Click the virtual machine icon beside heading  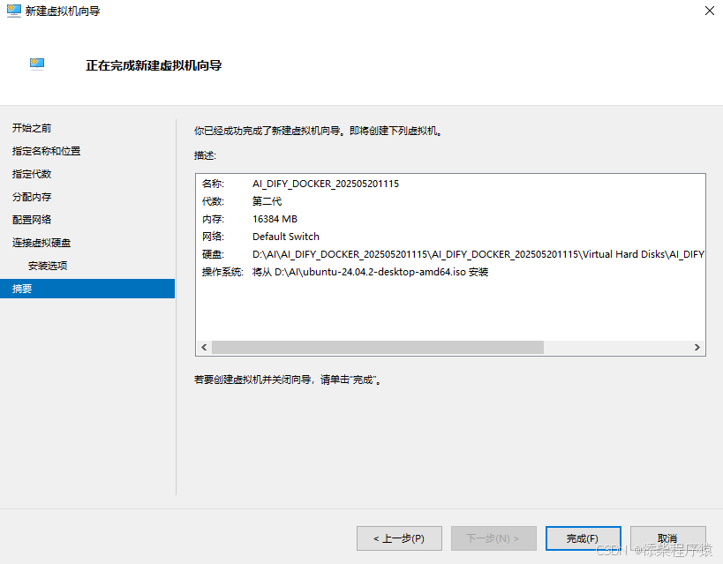pos(37,64)
